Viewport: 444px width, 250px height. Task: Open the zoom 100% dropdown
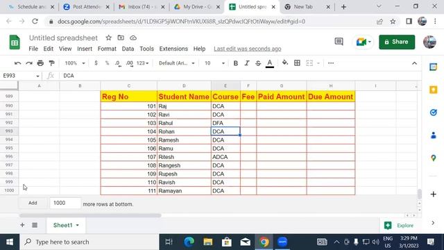75,63
